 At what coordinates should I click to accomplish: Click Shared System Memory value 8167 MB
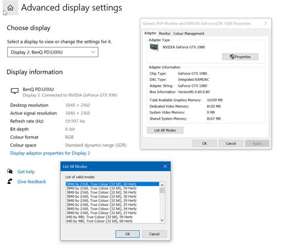point(214,118)
